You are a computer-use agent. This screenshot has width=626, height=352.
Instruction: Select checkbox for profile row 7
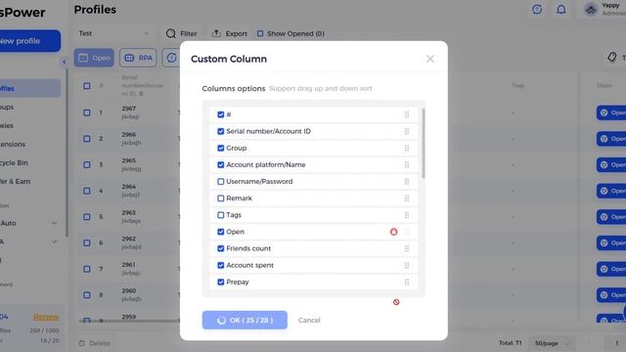(87, 269)
